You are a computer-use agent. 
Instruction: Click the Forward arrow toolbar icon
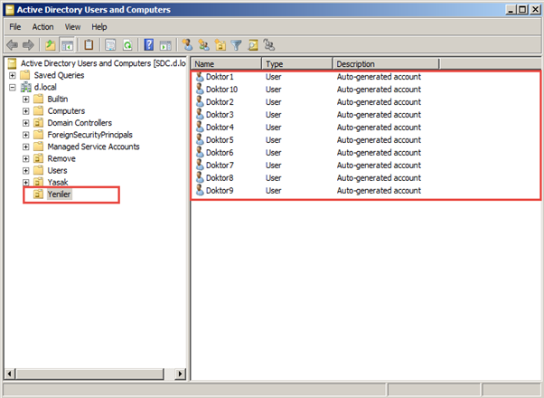(x=28, y=45)
